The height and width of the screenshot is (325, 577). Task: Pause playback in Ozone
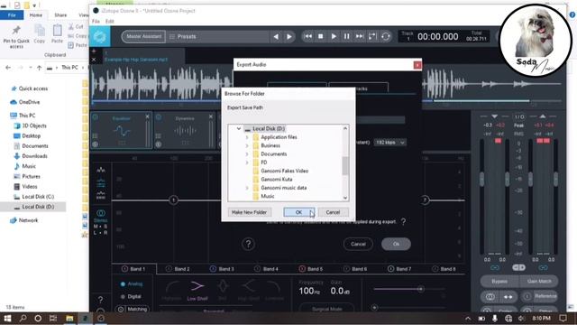point(346,36)
